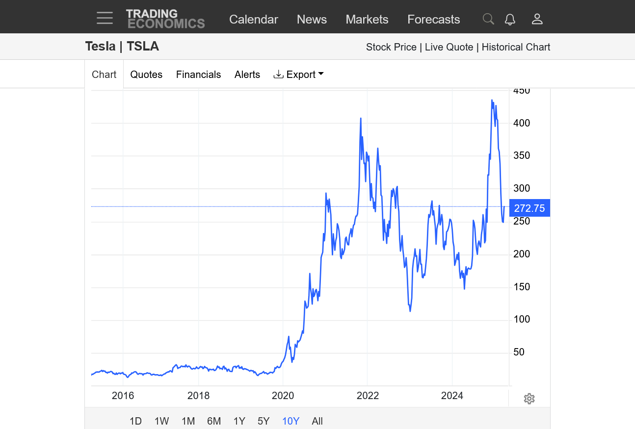Viewport: 635px width, 429px height.
Task: Open chart settings gear icon
Action: point(529,399)
